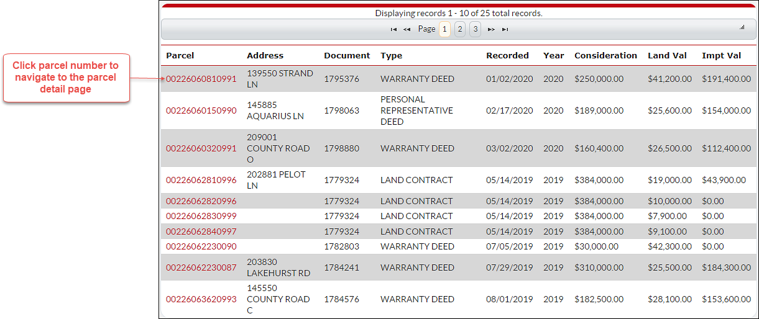Select address 209001 COUNTY ROAD O
Screen dimensions: 759x319
pos(278,148)
